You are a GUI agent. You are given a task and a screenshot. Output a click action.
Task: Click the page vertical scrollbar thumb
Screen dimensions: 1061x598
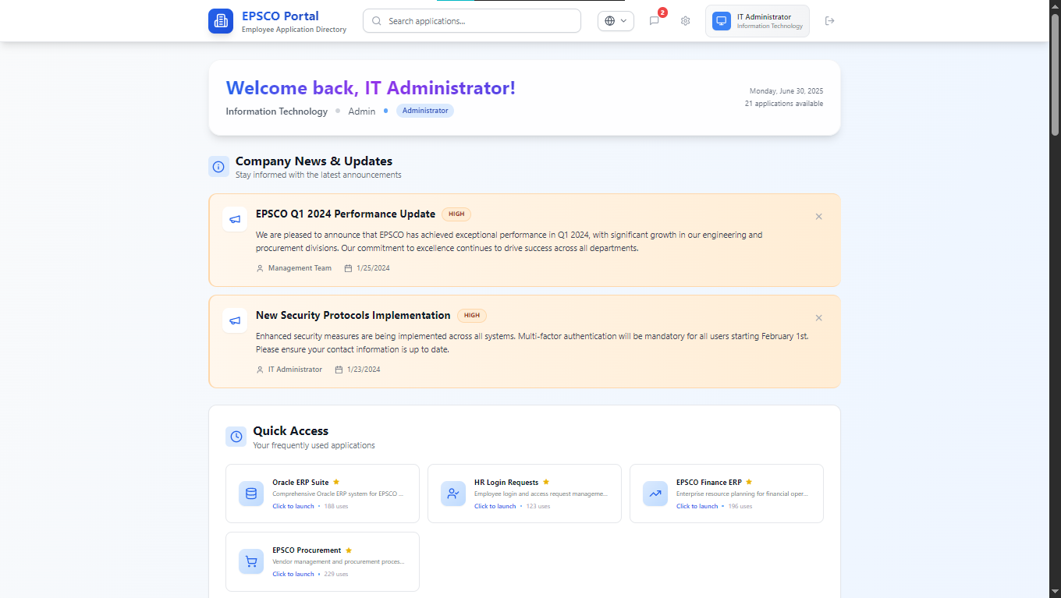1055,74
